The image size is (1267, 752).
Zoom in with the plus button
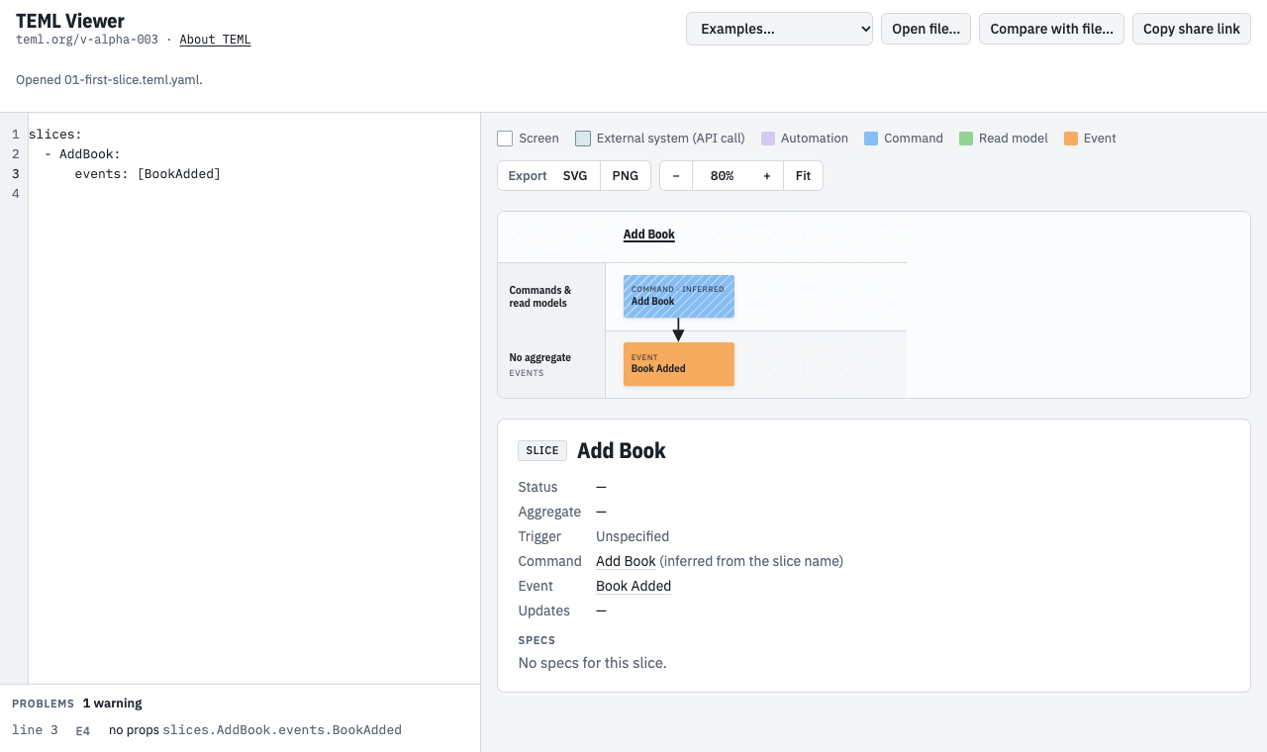[767, 176]
